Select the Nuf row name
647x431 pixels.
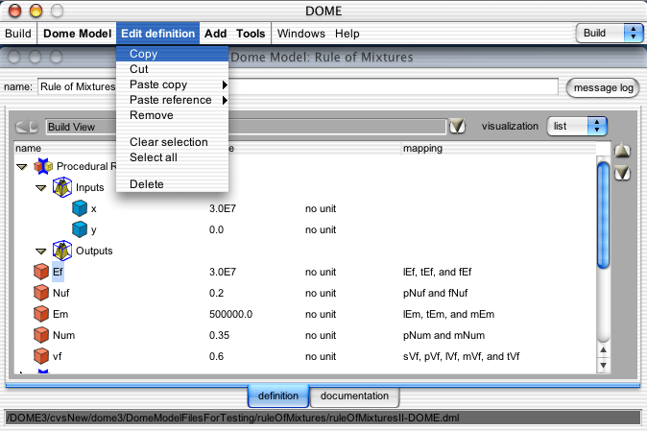click(x=61, y=293)
